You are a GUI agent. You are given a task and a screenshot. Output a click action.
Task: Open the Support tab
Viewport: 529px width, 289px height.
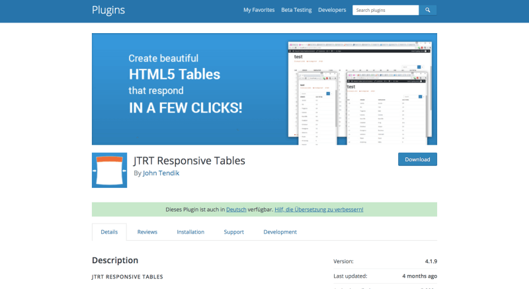pos(234,232)
